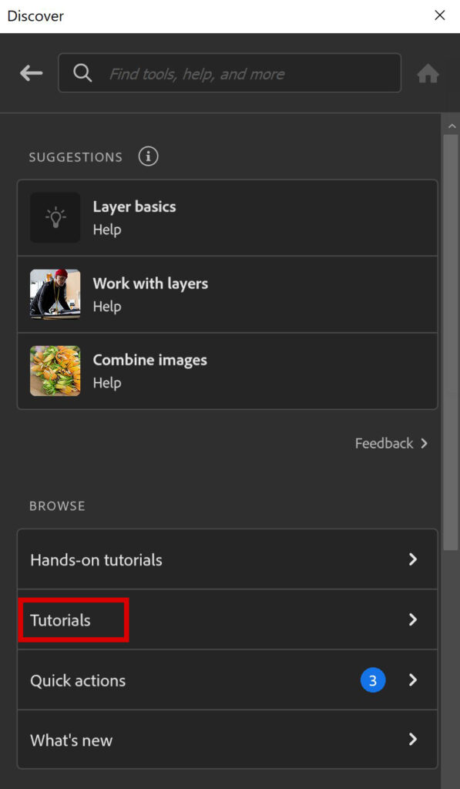
Task: Click the vertical scrollbar thumb
Action: tap(451, 342)
